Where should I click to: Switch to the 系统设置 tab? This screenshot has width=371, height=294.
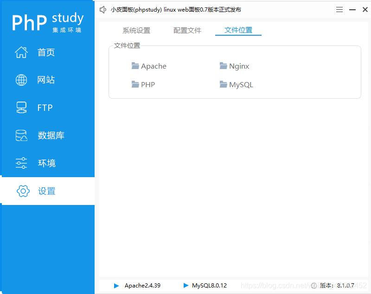click(136, 31)
